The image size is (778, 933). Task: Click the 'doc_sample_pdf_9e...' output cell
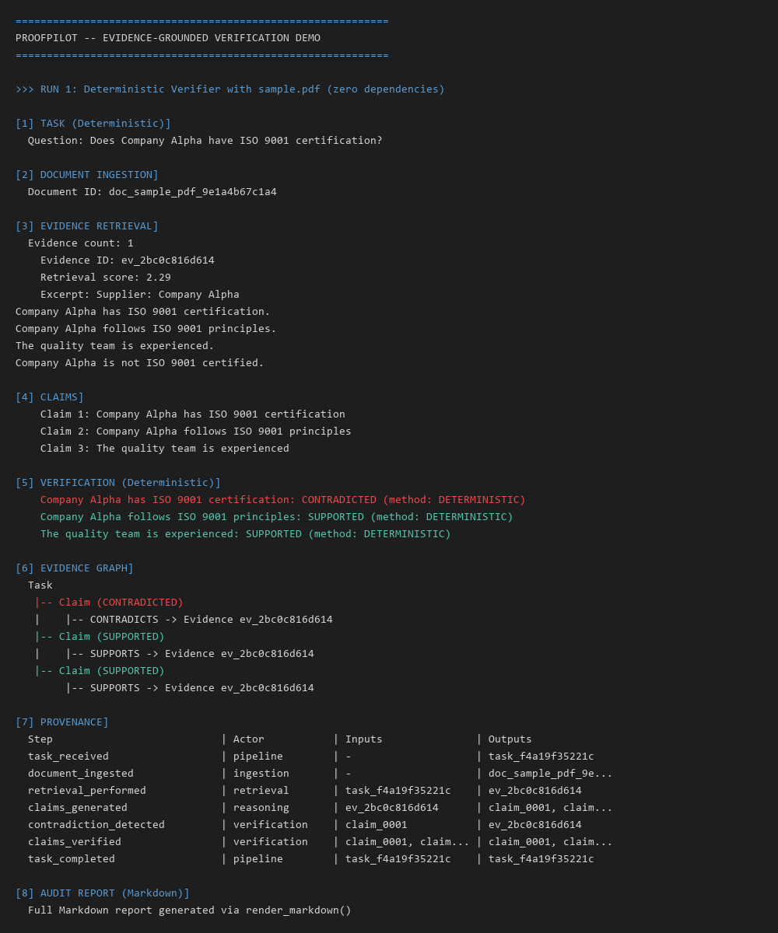click(551, 773)
